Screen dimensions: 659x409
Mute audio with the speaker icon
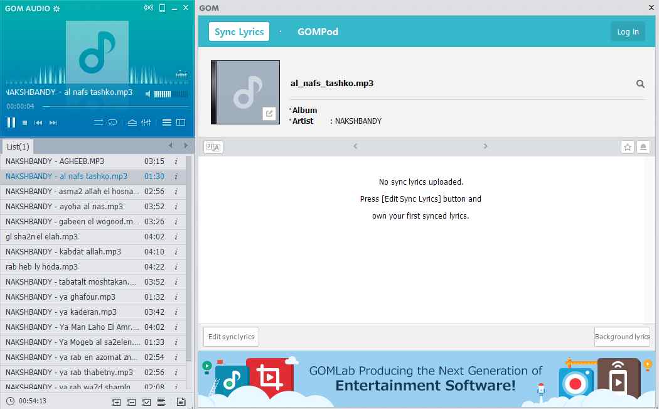pyautogui.click(x=148, y=94)
